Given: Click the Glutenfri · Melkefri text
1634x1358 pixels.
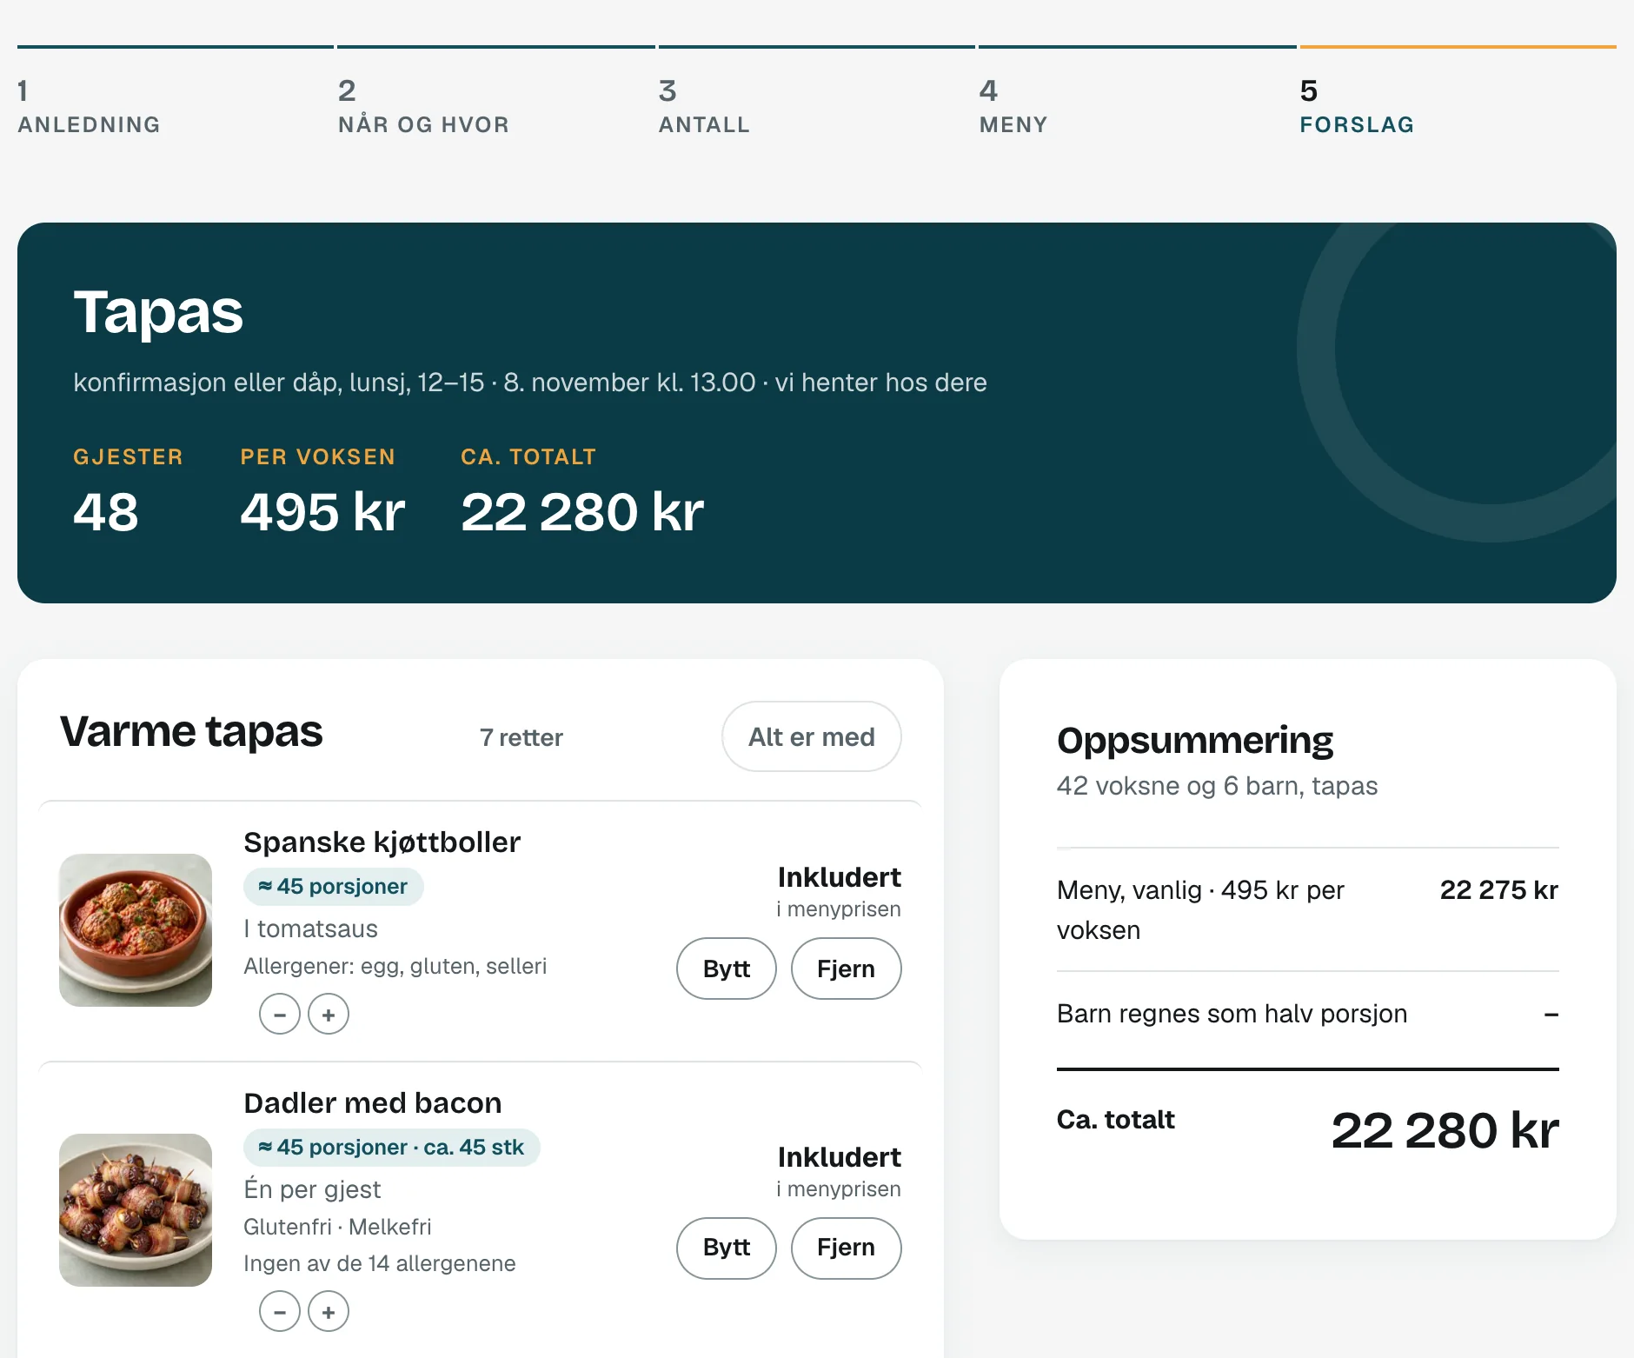Looking at the screenshot, I should [337, 1227].
